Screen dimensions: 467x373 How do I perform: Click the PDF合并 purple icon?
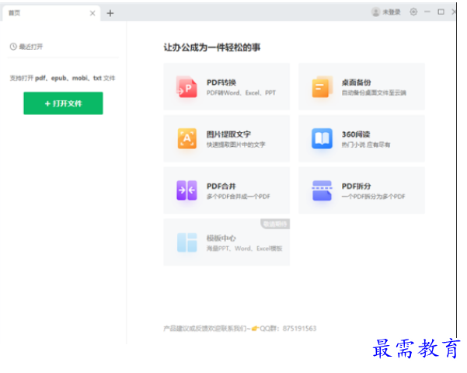(186, 190)
